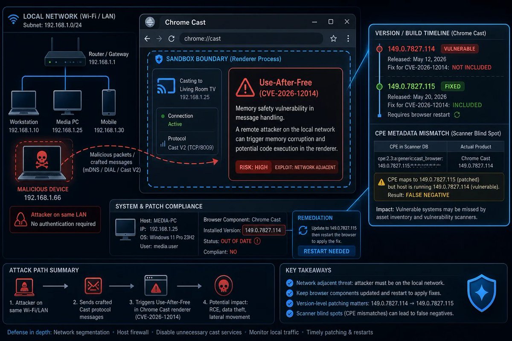Screen dimensions: 512x341
Task: Bookmark page with the star icon
Action: coord(334,39)
